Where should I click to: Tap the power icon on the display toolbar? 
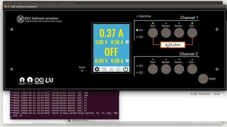(x=126, y=69)
